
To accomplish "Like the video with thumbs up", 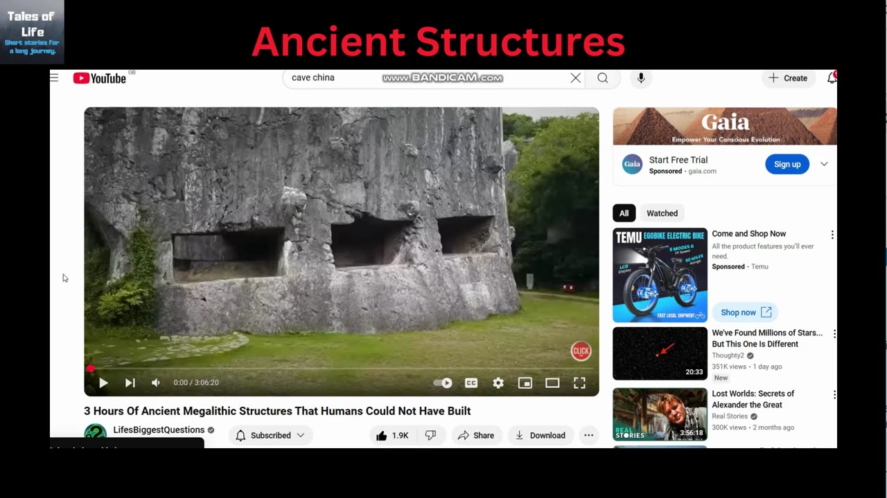I will click(392, 435).
